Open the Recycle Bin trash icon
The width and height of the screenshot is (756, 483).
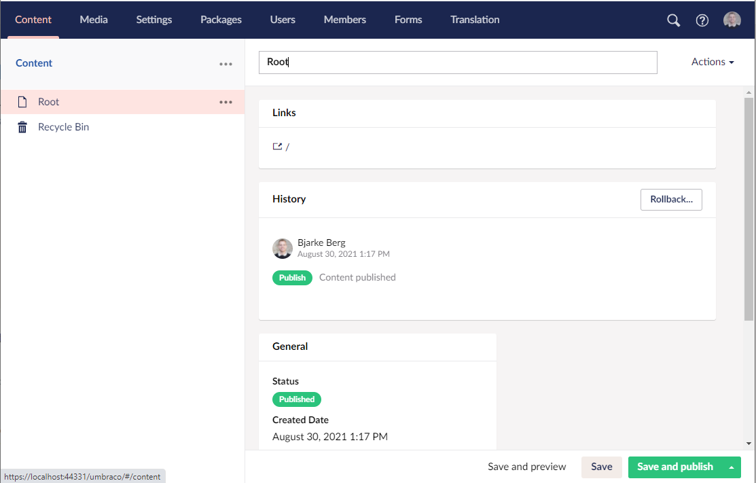tap(22, 127)
